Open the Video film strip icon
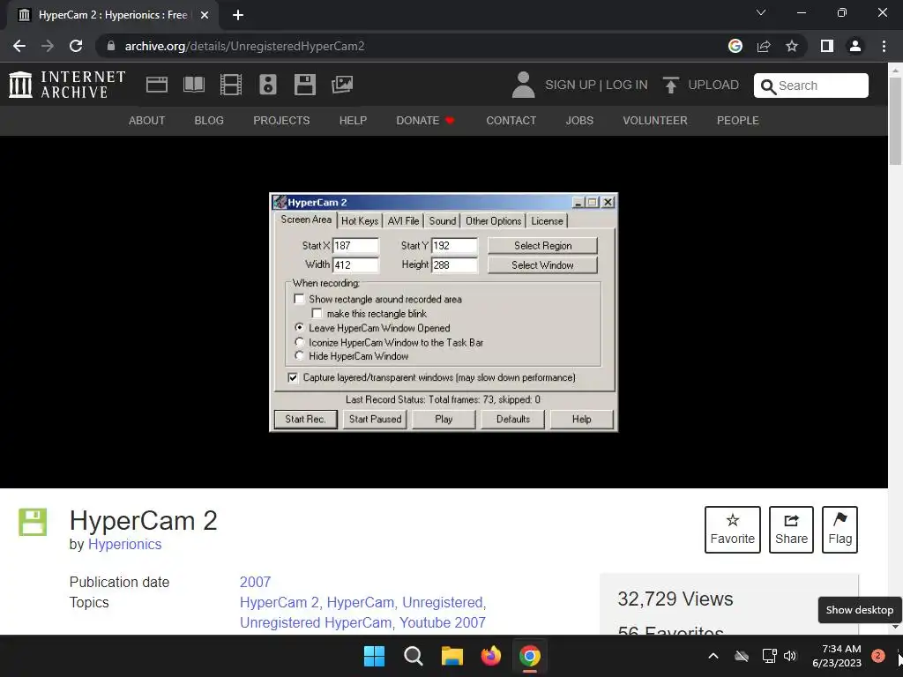Viewport: 903px width, 677px height. pyautogui.click(x=231, y=85)
